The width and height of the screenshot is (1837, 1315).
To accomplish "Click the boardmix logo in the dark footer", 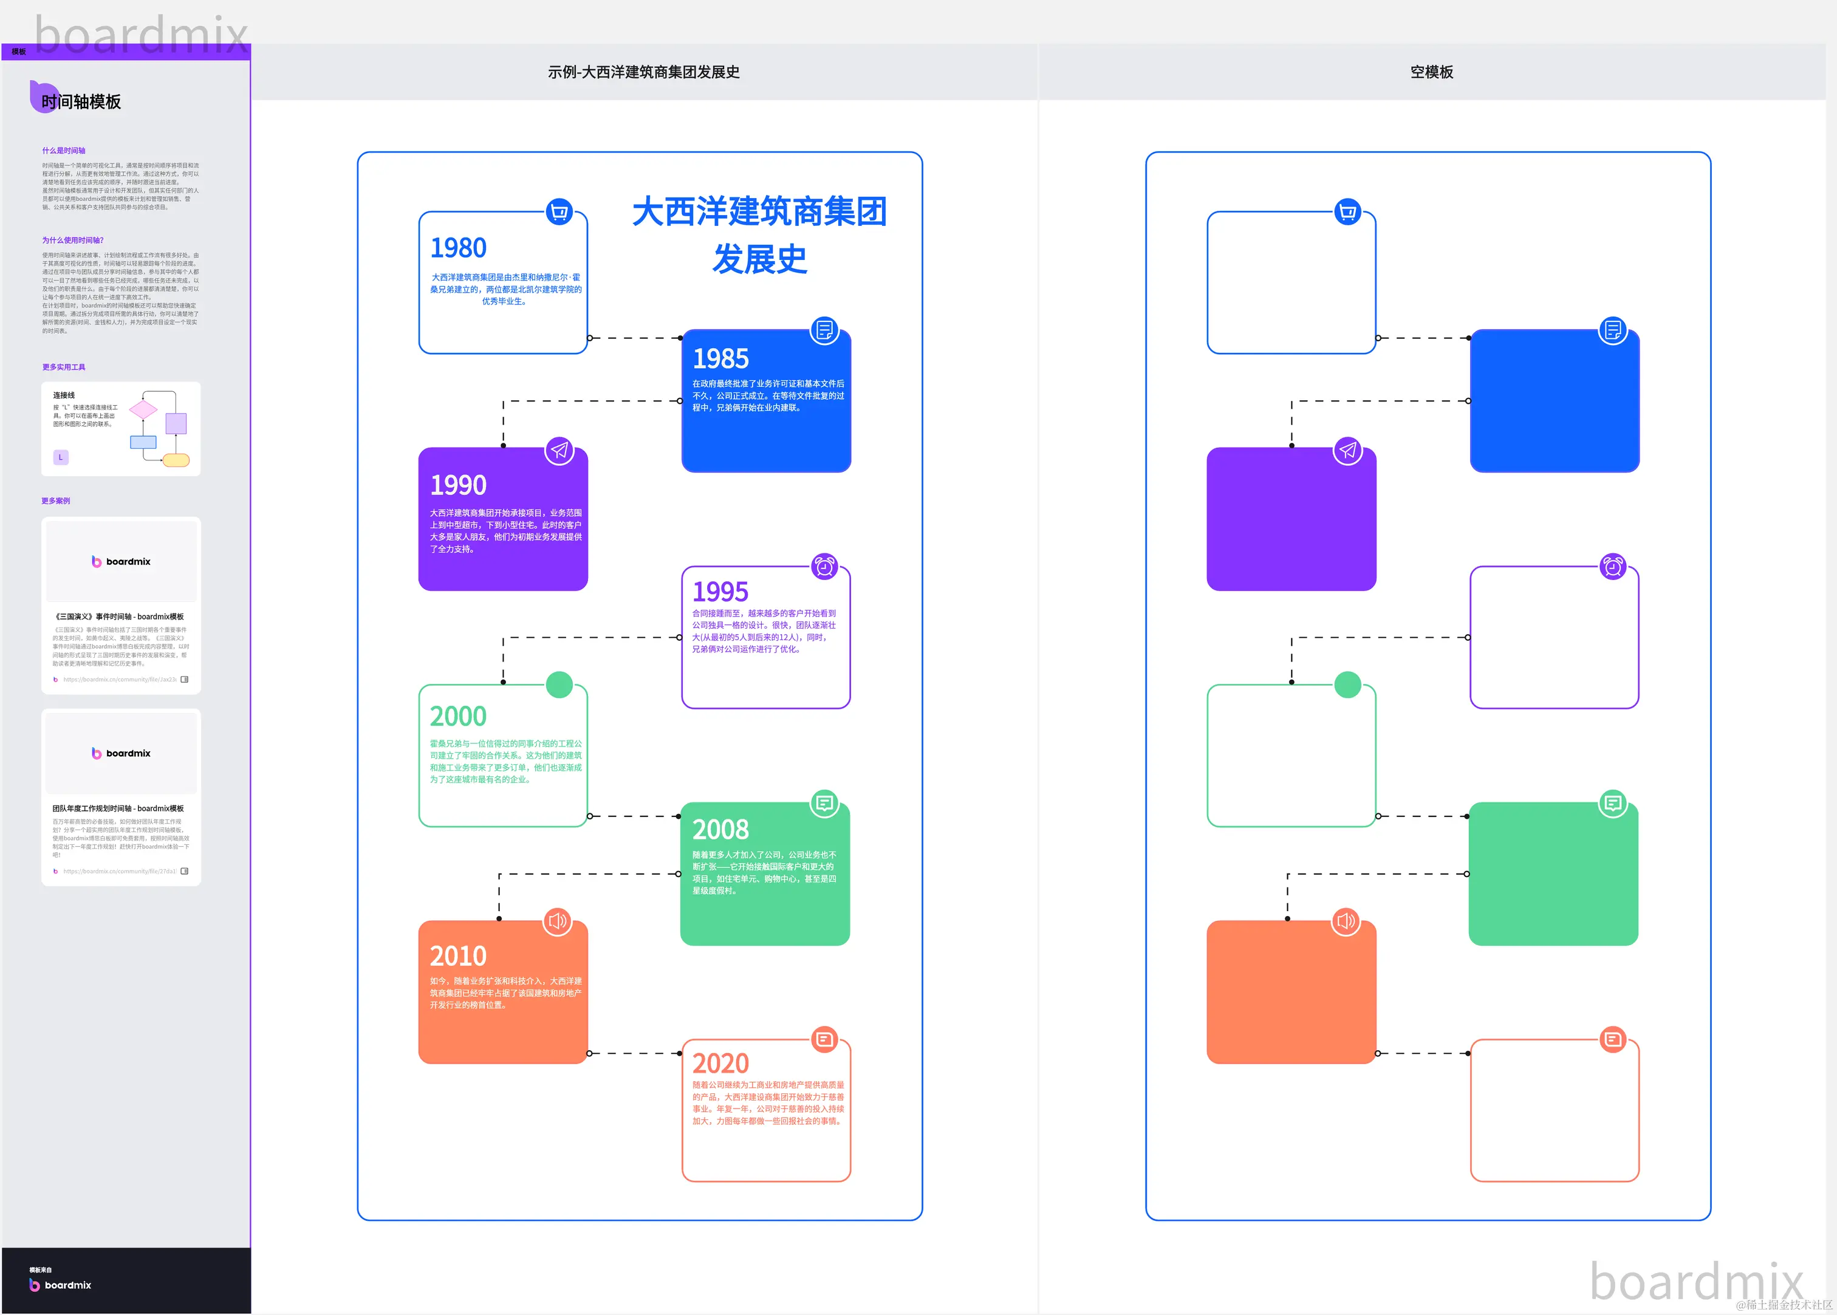I will [60, 1285].
